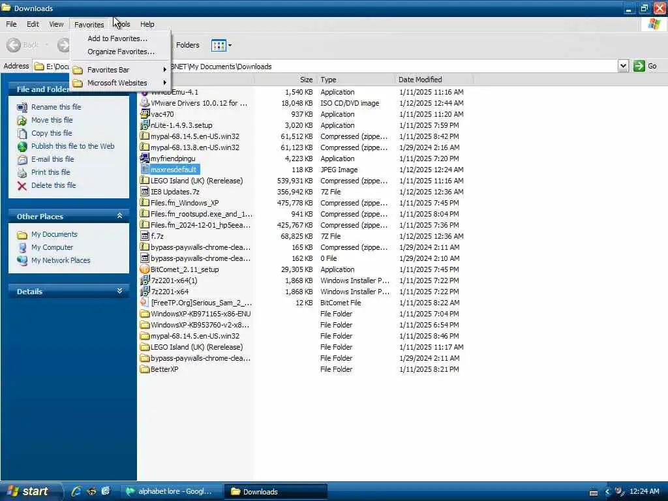Click Rename this file link
668x501 pixels.
click(56, 107)
